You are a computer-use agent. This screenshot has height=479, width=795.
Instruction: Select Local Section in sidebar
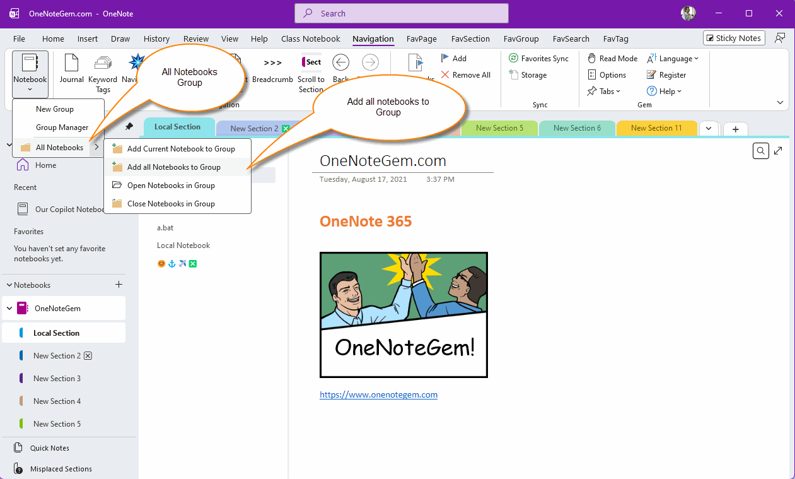point(64,333)
